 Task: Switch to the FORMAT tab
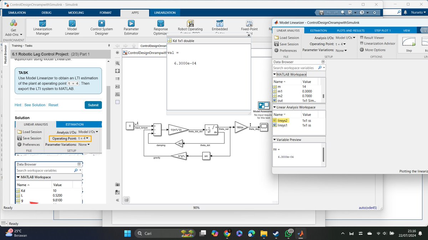[106, 12]
